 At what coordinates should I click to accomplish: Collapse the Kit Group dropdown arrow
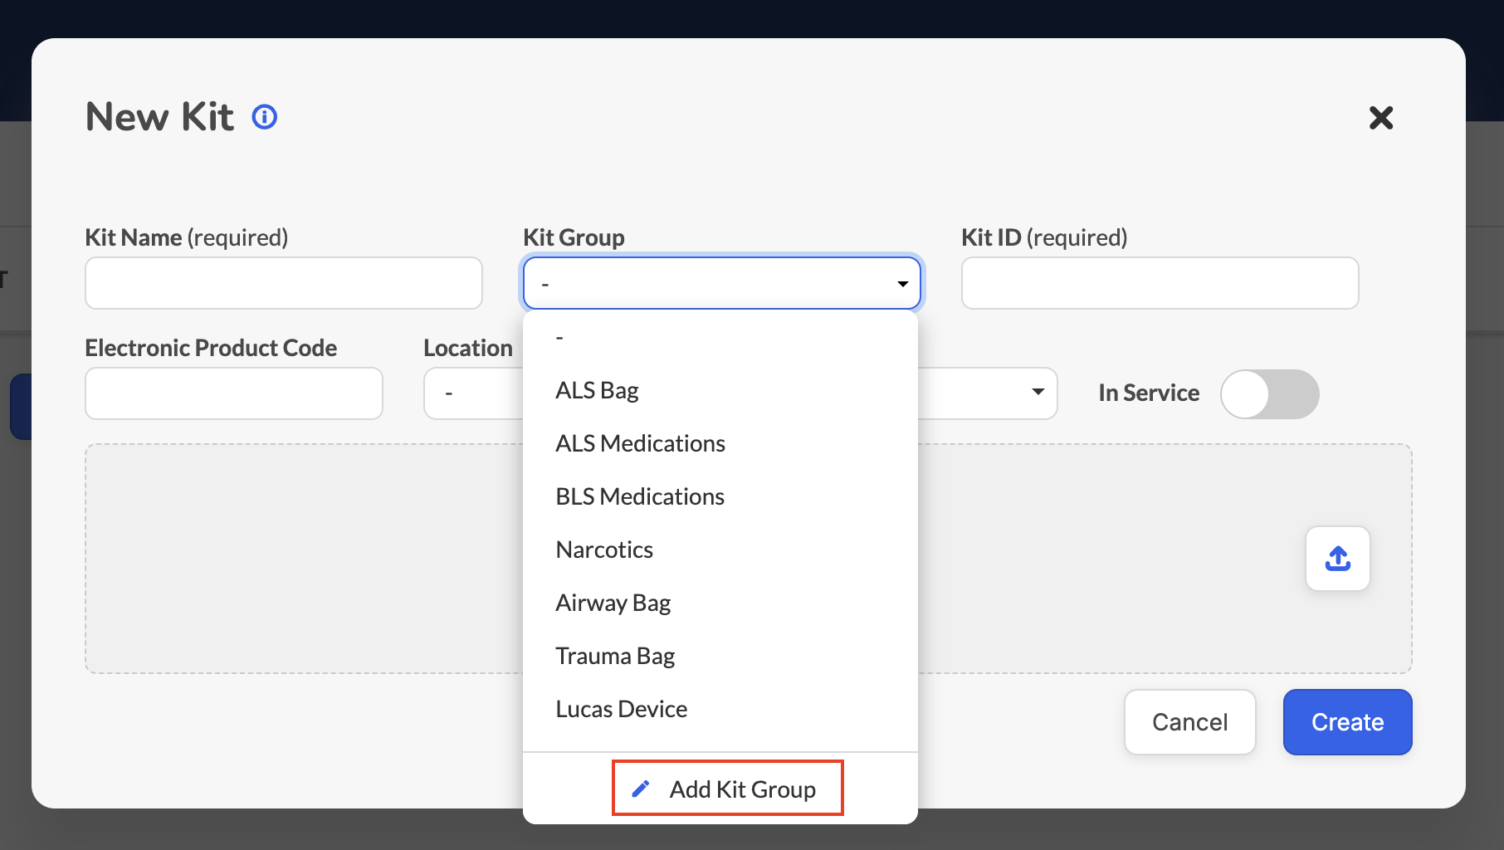903,284
